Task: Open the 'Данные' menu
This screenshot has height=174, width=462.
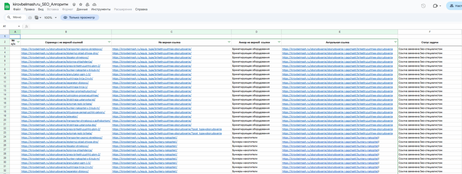Action: point(82,9)
